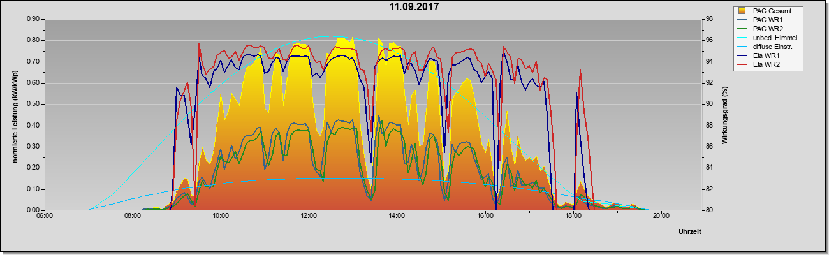Image resolution: width=829 pixels, height=255 pixels.
Task: Click the Uhrzeit axis title
Action: click(x=690, y=232)
